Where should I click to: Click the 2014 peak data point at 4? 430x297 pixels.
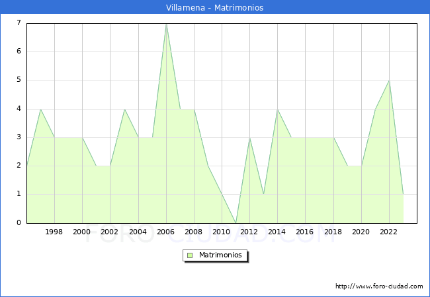pos(278,109)
